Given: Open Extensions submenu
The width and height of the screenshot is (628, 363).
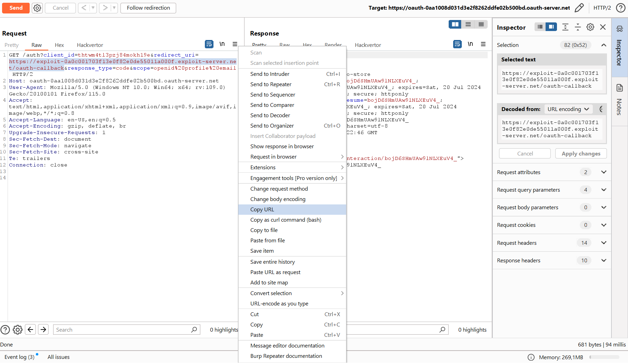Looking at the screenshot, I should tap(292, 168).
